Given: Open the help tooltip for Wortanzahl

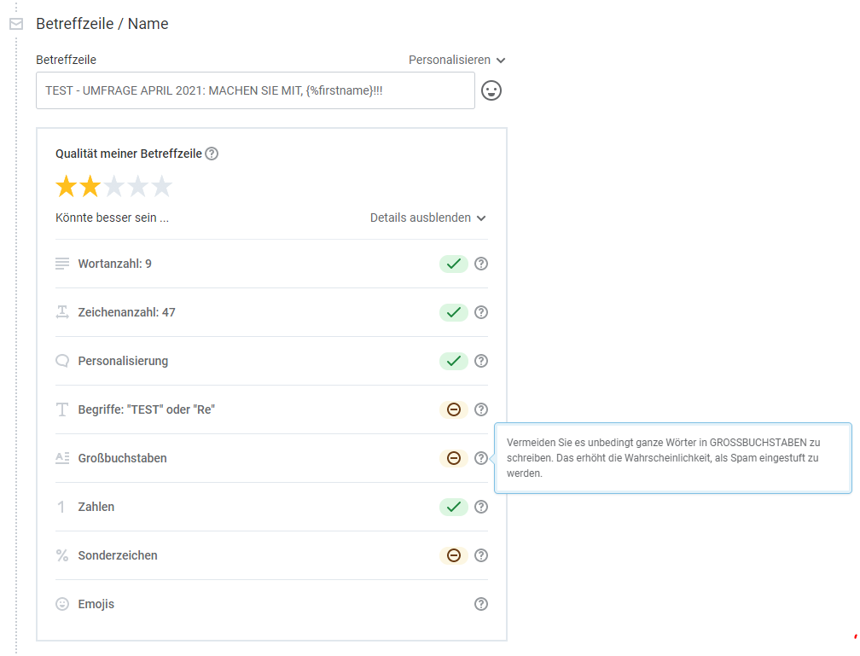Looking at the screenshot, I should click(x=481, y=264).
